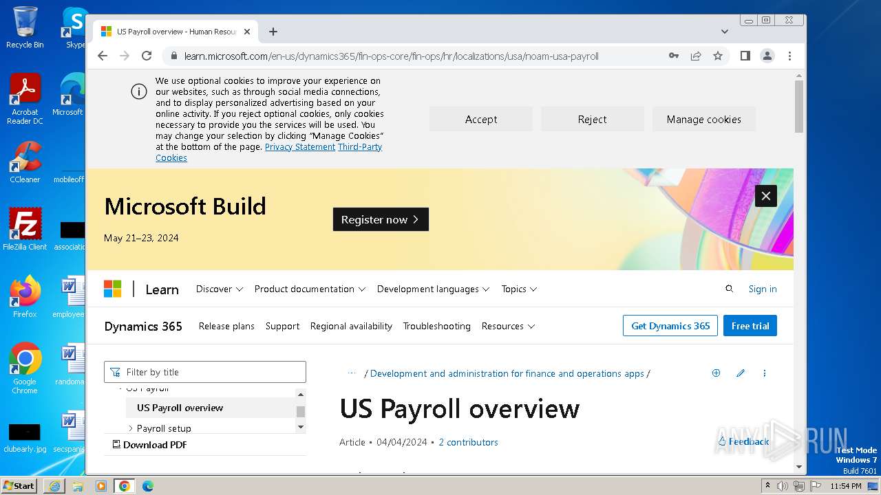Click the page vertical scrollbar thumb

(799, 106)
